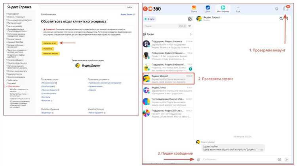This screenshot has height=166, width=297.
Task: Open the emoji picker icon
Action: (x=280, y=159)
